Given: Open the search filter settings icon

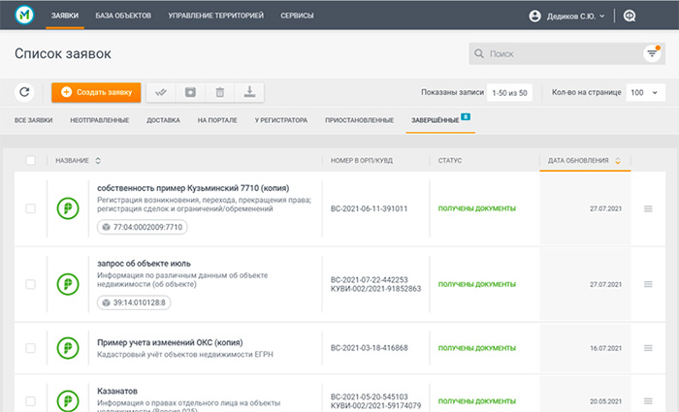Looking at the screenshot, I should click(x=652, y=53).
